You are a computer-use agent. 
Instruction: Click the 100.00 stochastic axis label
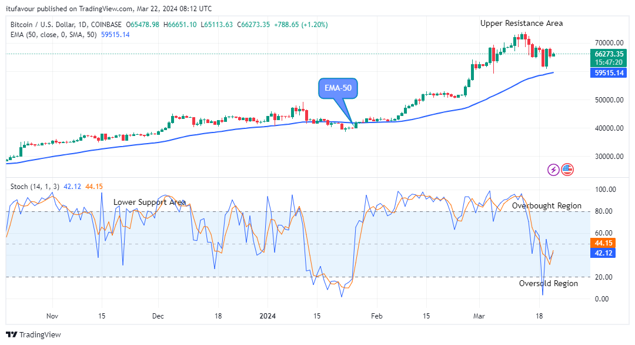[x=606, y=190]
